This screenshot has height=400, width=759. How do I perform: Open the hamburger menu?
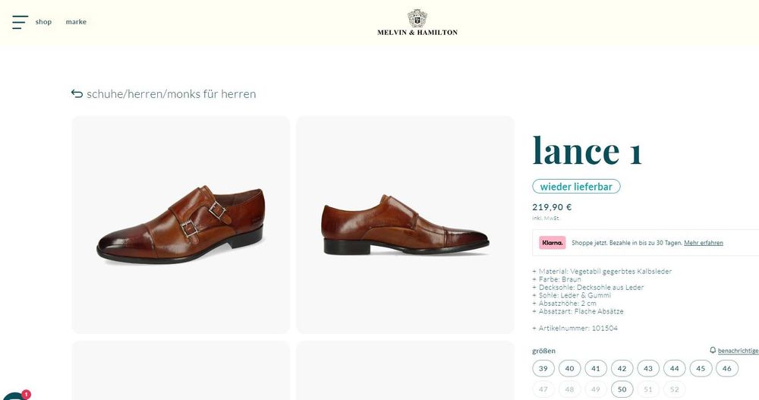20,22
